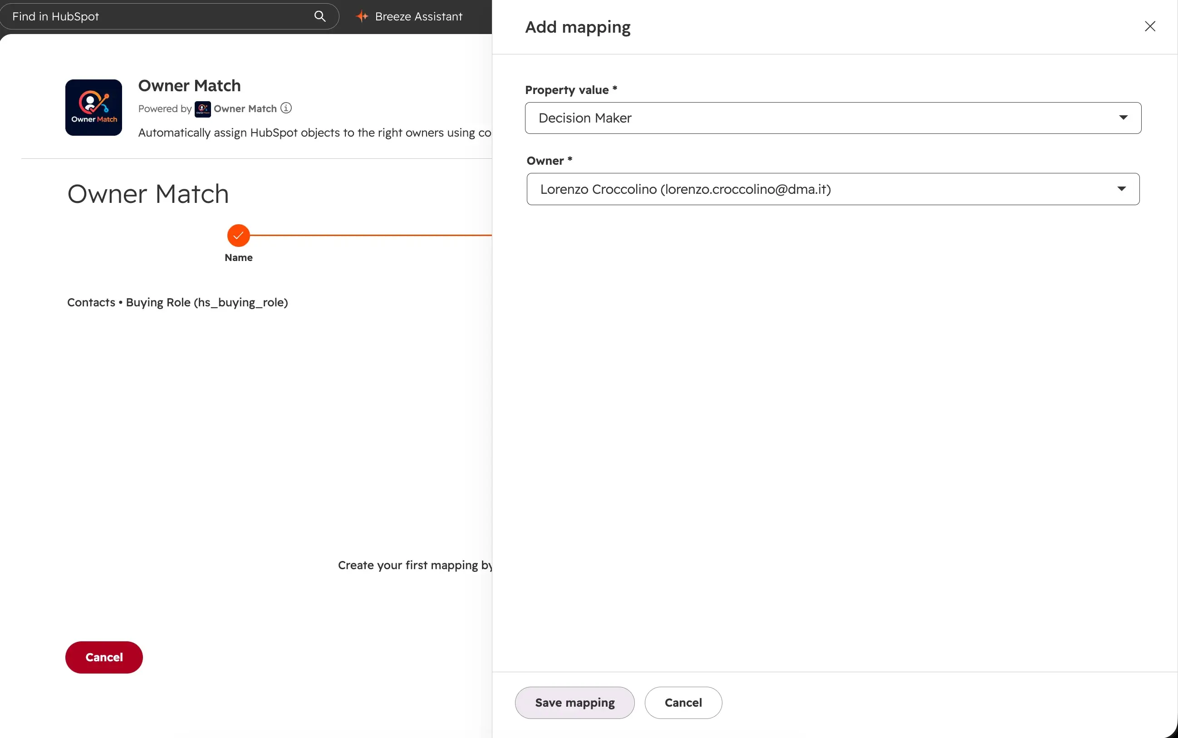Expand the Property value dropdown arrow

(x=1123, y=118)
